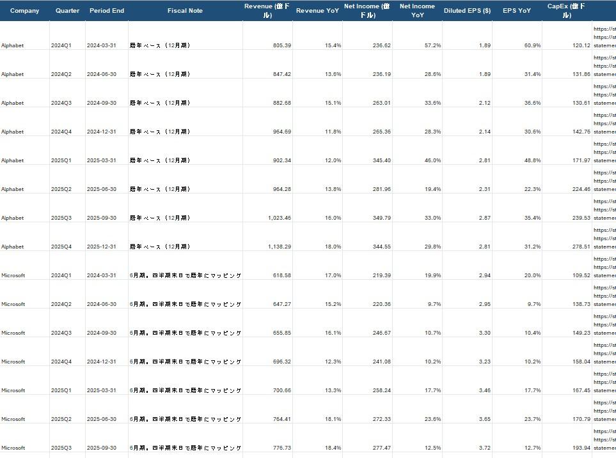This screenshot has height=458, width=616.
Task: Select the Fiscal Note column header
Action: click(185, 11)
